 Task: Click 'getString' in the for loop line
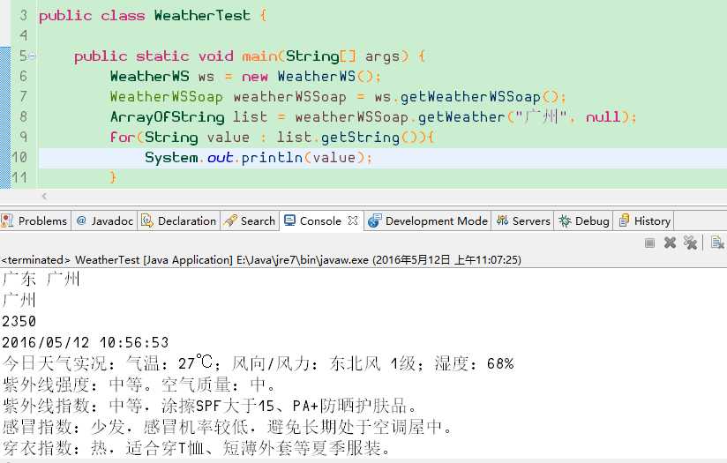[360, 138]
